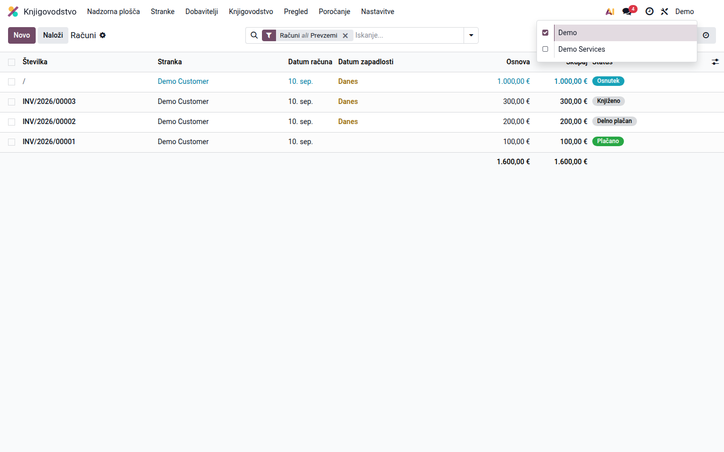724x452 pixels.
Task: Click the Naloži button
Action: click(x=53, y=35)
